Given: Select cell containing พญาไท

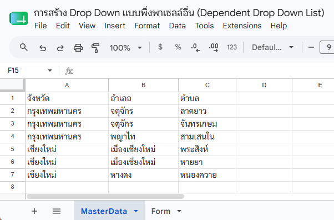Looking at the screenshot, I should pos(143,137).
